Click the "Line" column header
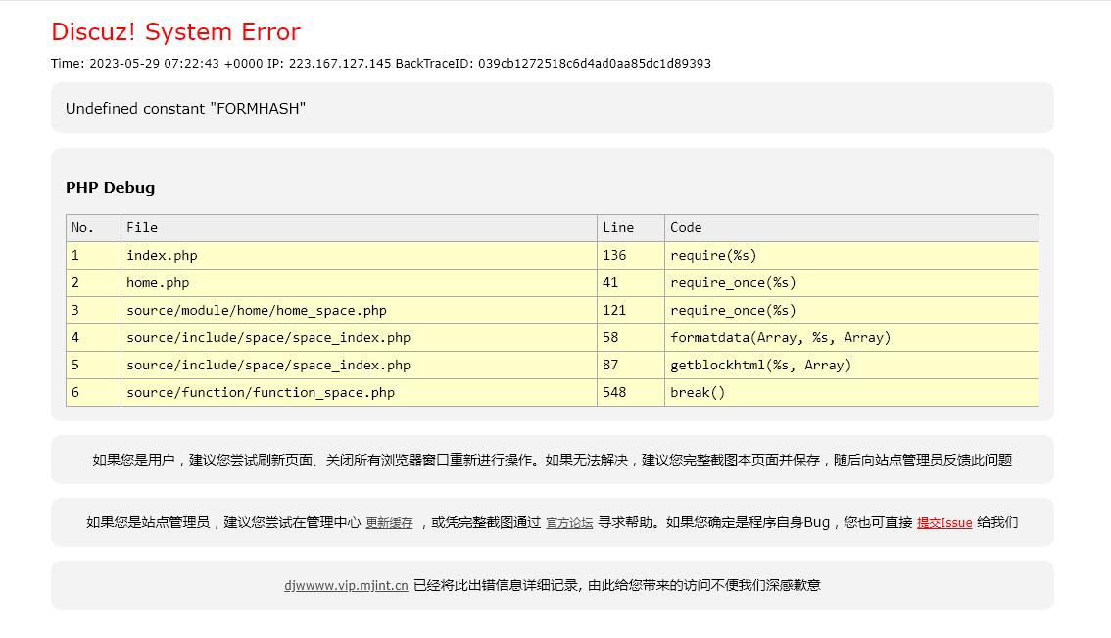This screenshot has height=638, width=1111. coord(618,228)
